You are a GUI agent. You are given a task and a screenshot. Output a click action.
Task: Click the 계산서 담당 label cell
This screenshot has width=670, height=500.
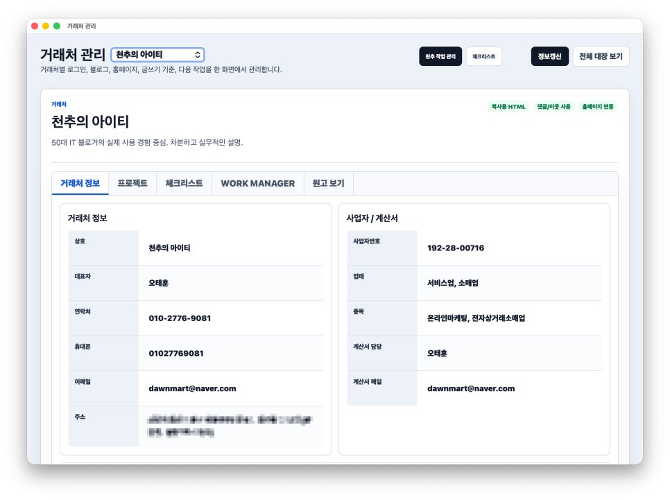tap(382, 354)
